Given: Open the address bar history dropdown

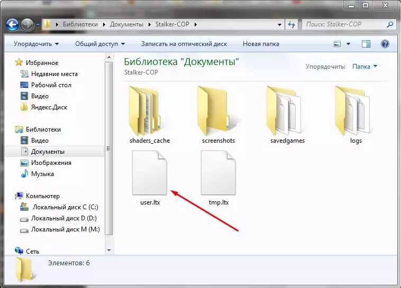Looking at the screenshot, I should coord(279,24).
